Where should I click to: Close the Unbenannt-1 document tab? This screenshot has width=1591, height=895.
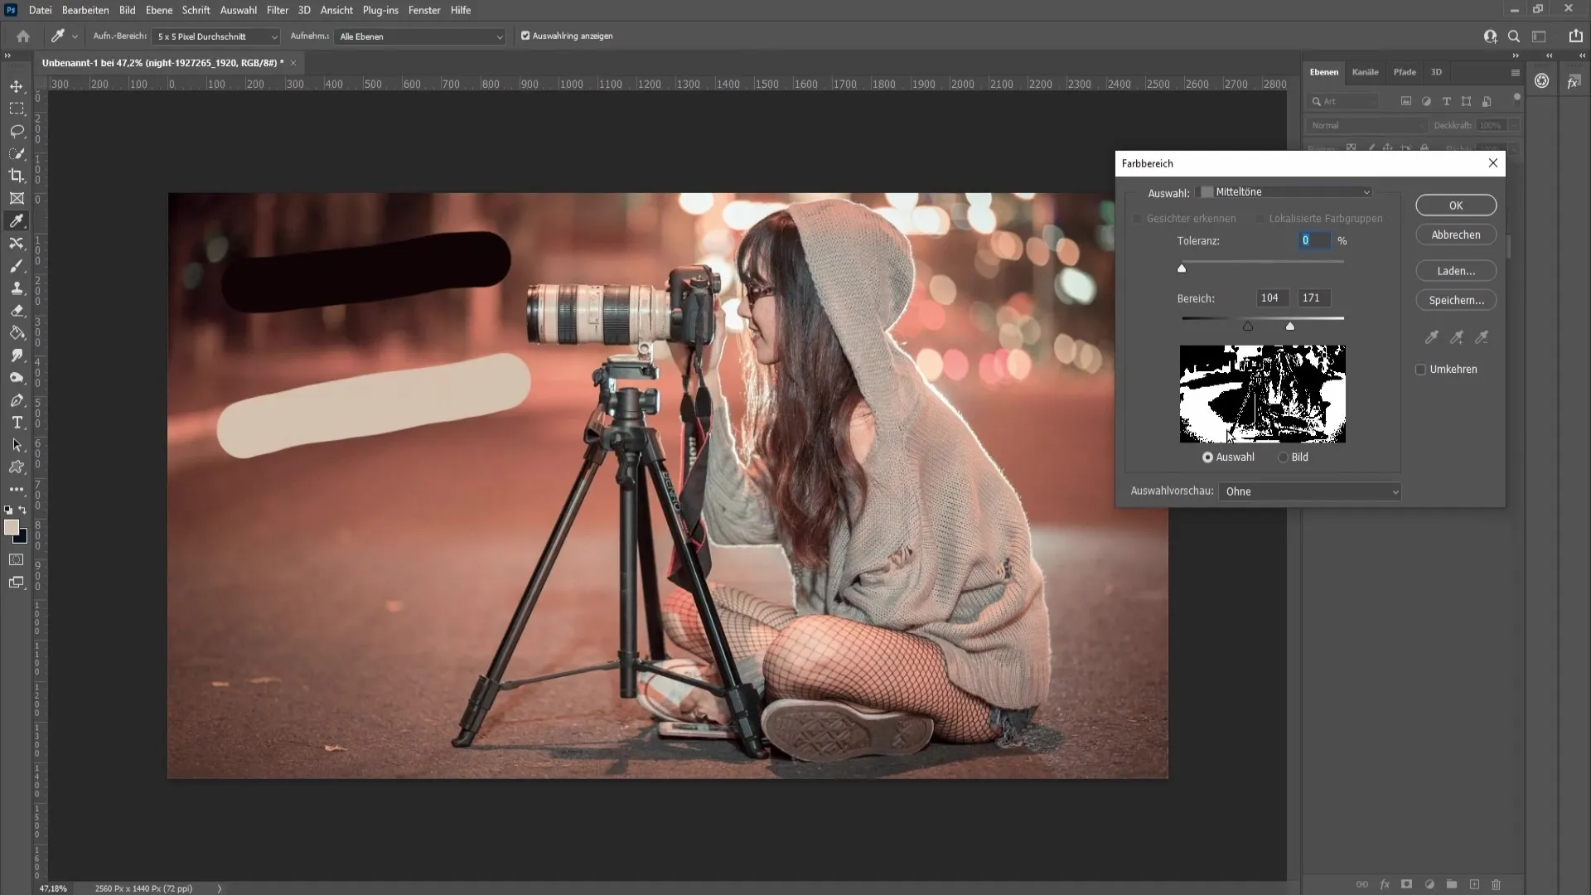point(293,63)
